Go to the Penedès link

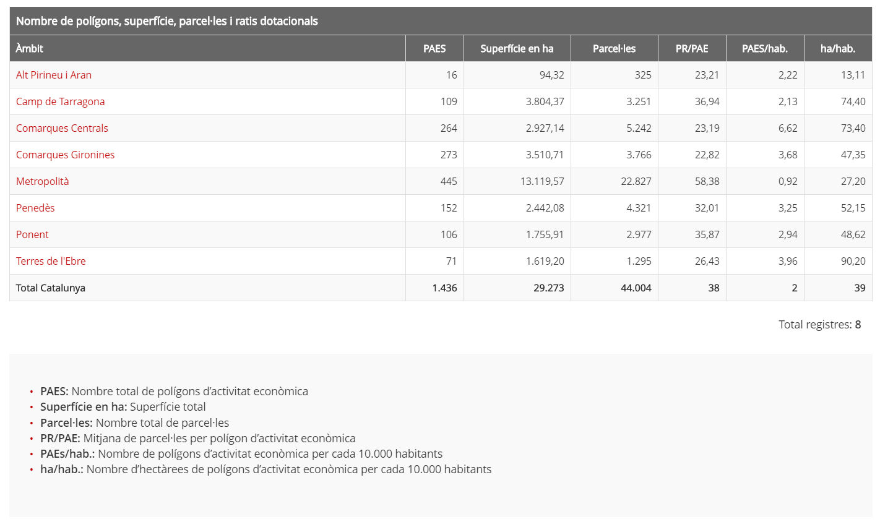[x=35, y=208]
